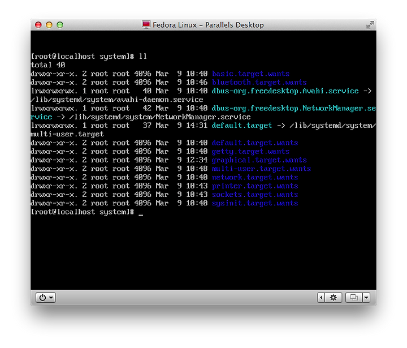Click the power button icon

click(42, 298)
